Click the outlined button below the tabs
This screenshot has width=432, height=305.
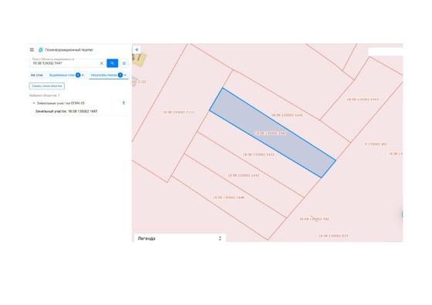tap(47, 86)
